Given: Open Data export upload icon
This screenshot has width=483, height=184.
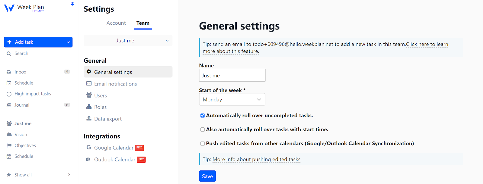Looking at the screenshot, I should (x=89, y=118).
